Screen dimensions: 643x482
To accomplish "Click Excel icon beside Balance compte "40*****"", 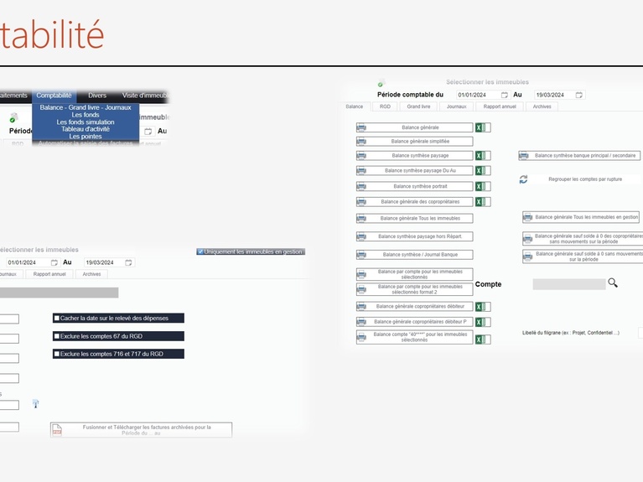I will tap(480, 337).
